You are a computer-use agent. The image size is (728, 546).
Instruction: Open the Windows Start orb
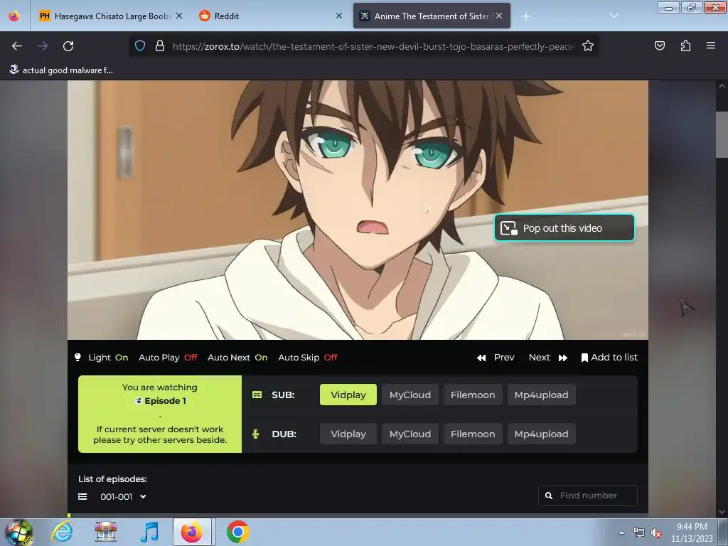point(18,532)
